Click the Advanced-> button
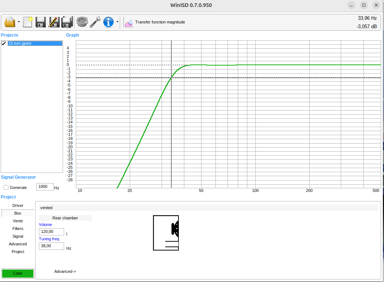This screenshot has height=282, width=384. [x=65, y=271]
